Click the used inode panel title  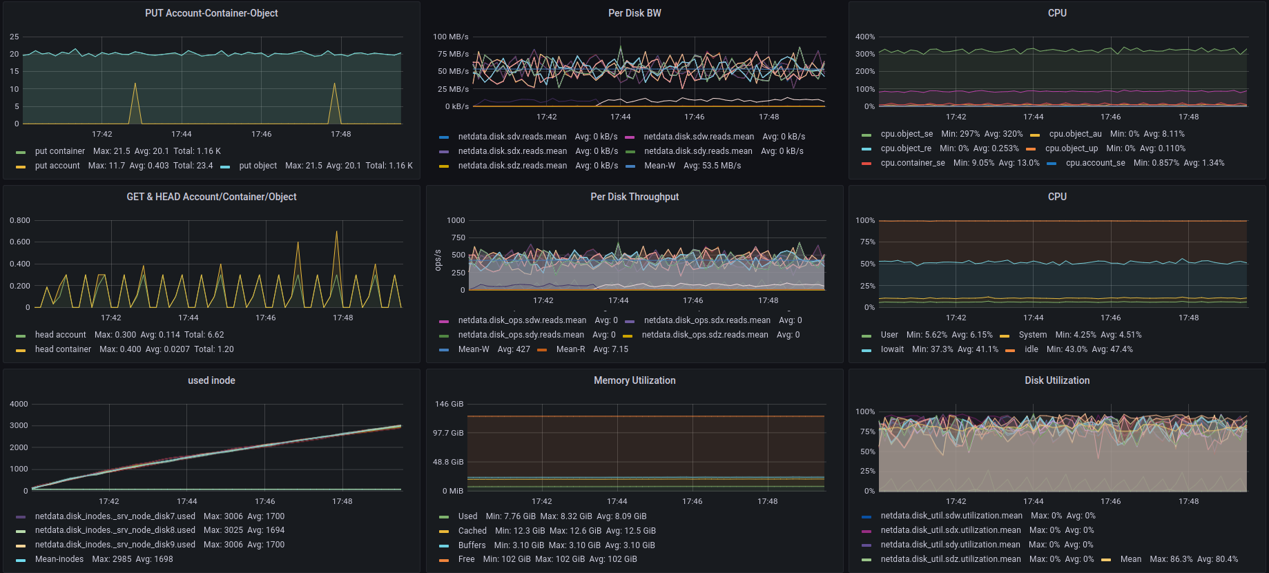tap(211, 380)
